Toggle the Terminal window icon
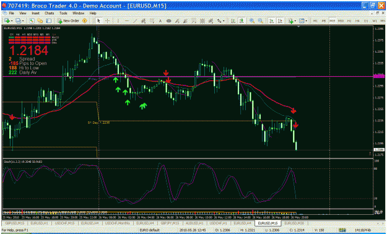Viewport: 387px width, 234px height. [x=49, y=21]
